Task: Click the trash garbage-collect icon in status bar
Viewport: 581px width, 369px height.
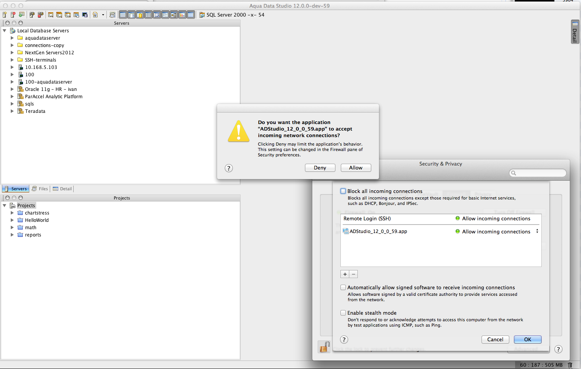Action: point(570,365)
